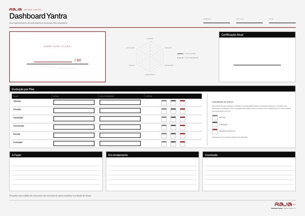Viewport: 305px width, 216px height.
Task: Mark Clareza as Atenção (dark gray box)
Action: (x=173, y=103)
